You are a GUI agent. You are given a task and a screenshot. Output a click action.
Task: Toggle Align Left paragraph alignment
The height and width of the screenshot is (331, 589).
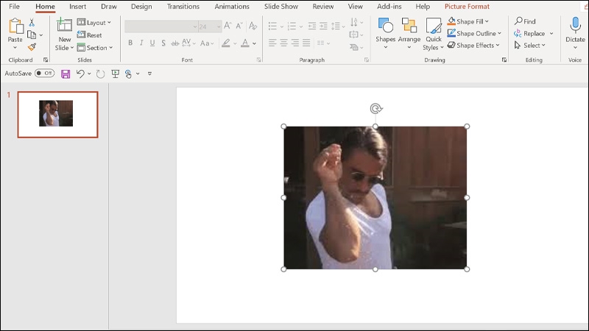272,43
